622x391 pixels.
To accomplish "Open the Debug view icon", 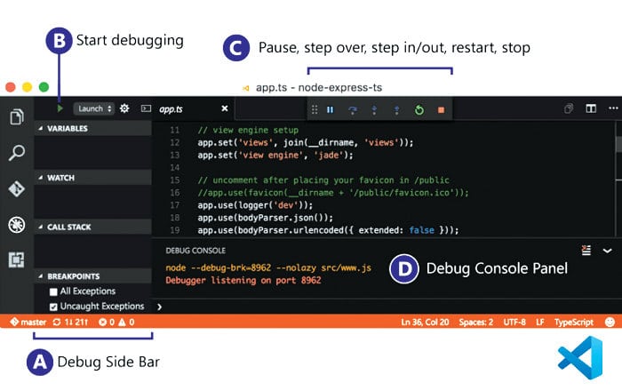I will [17, 225].
